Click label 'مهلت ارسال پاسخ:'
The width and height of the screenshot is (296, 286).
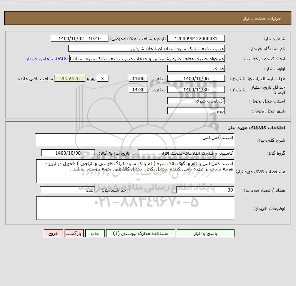(x=266, y=79)
